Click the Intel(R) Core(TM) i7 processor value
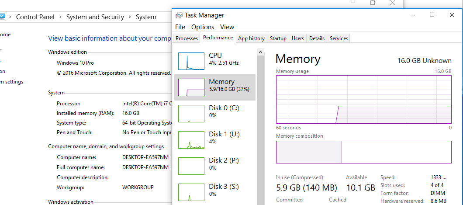463x205 pixels. pos(147,104)
